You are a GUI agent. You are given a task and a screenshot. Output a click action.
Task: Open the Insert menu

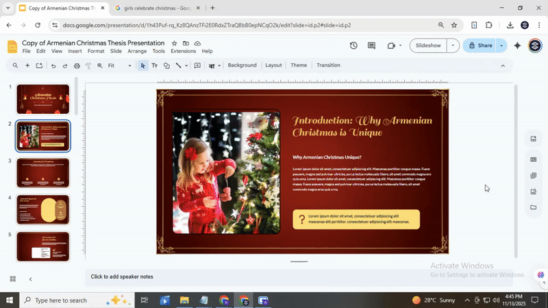75,51
